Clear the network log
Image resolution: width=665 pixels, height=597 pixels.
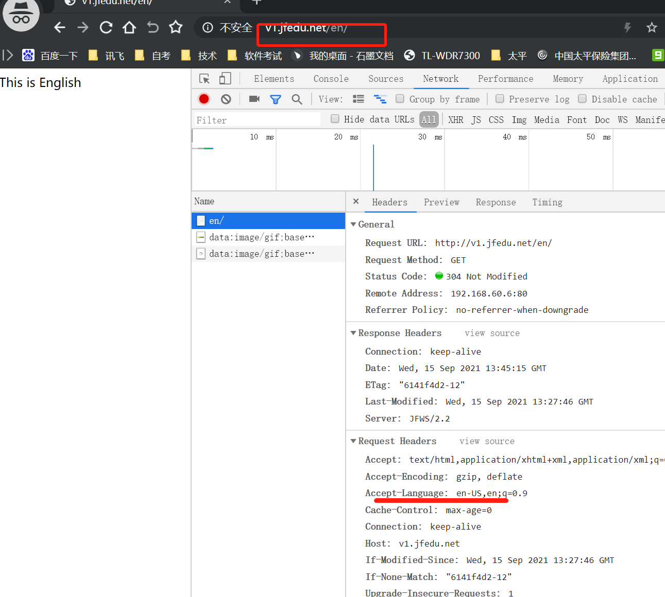click(226, 99)
